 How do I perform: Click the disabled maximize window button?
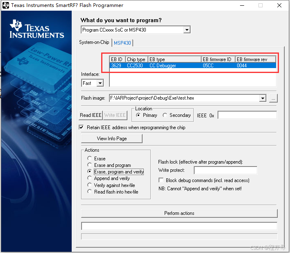point(261,6)
